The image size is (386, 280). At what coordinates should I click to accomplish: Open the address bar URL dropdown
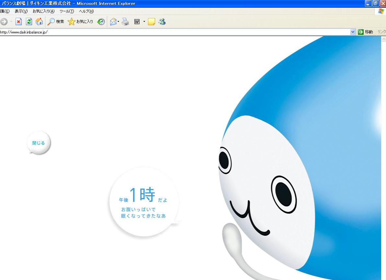point(353,32)
